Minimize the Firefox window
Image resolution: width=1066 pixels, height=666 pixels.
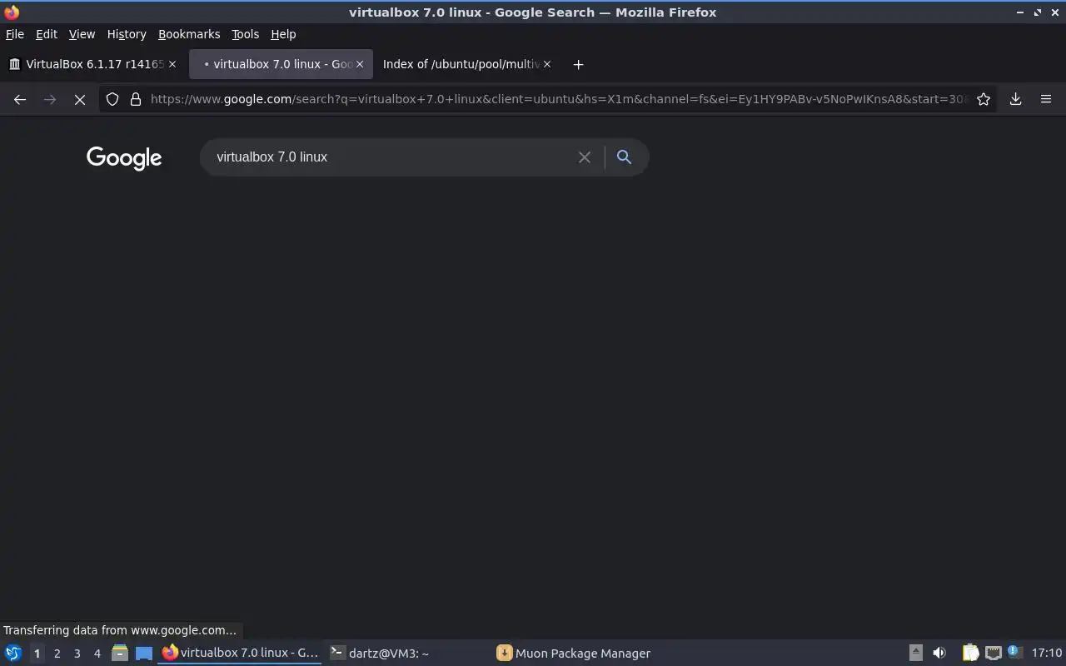[1020, 12]
